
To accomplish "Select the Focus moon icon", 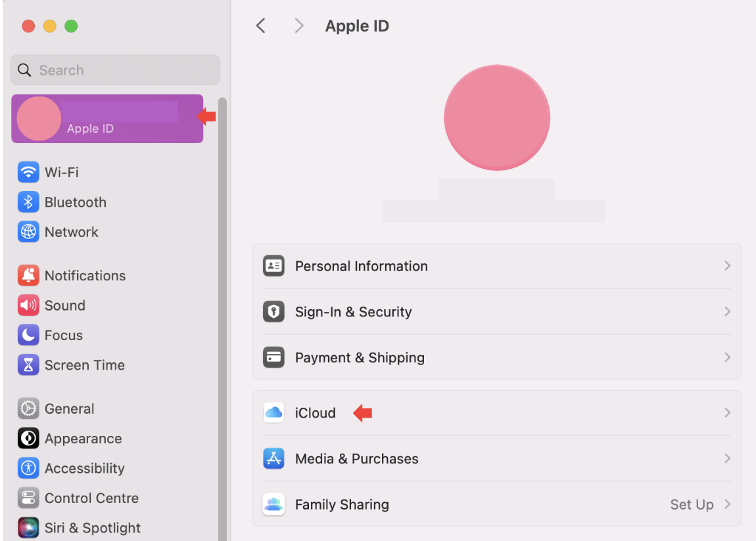I will pyautogui.click(x=28, y=335).
